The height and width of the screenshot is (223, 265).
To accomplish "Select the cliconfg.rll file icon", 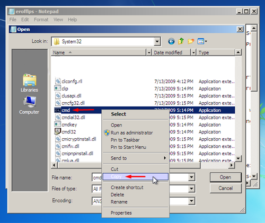I will pyautogui.click(x=58, y=81).
